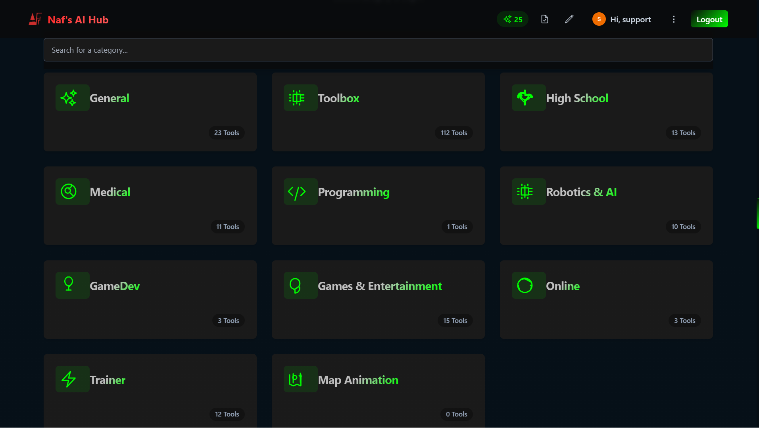Click the Online globe icon

pos(528,285)
